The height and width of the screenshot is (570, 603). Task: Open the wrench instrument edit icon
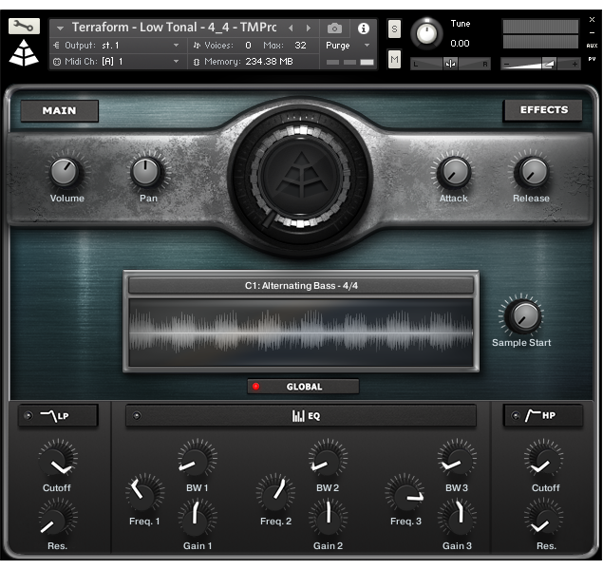[24, 27]
